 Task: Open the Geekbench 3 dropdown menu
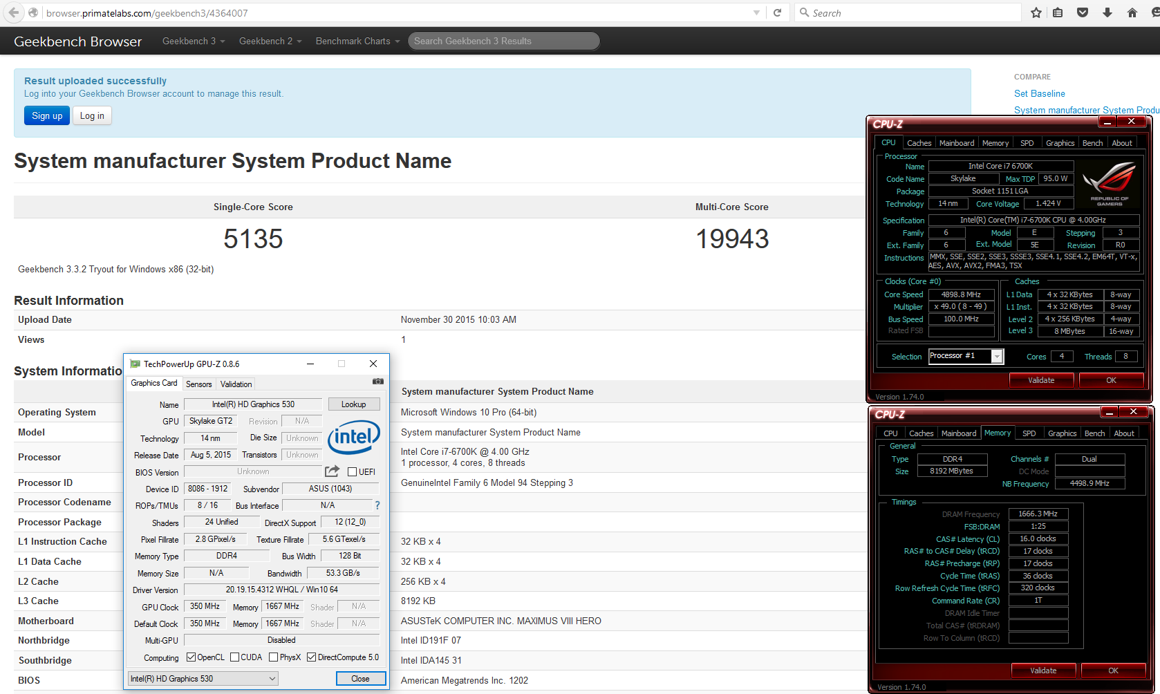tap(194, 41)
